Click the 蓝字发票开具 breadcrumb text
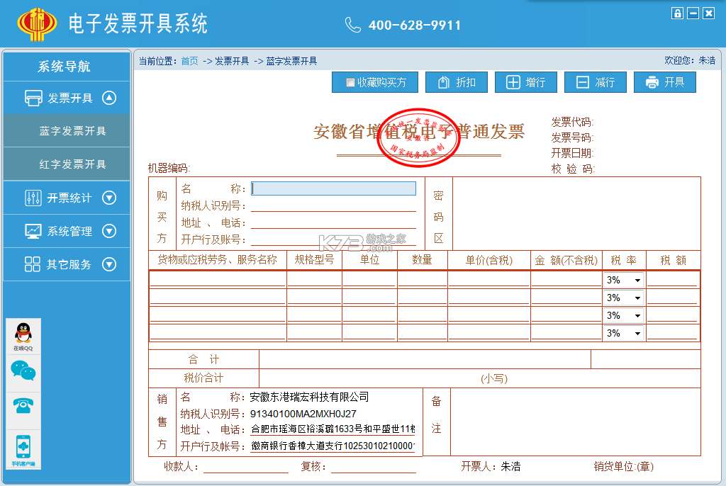The width and height of the screenshot is (726, 486). (291, 61)
